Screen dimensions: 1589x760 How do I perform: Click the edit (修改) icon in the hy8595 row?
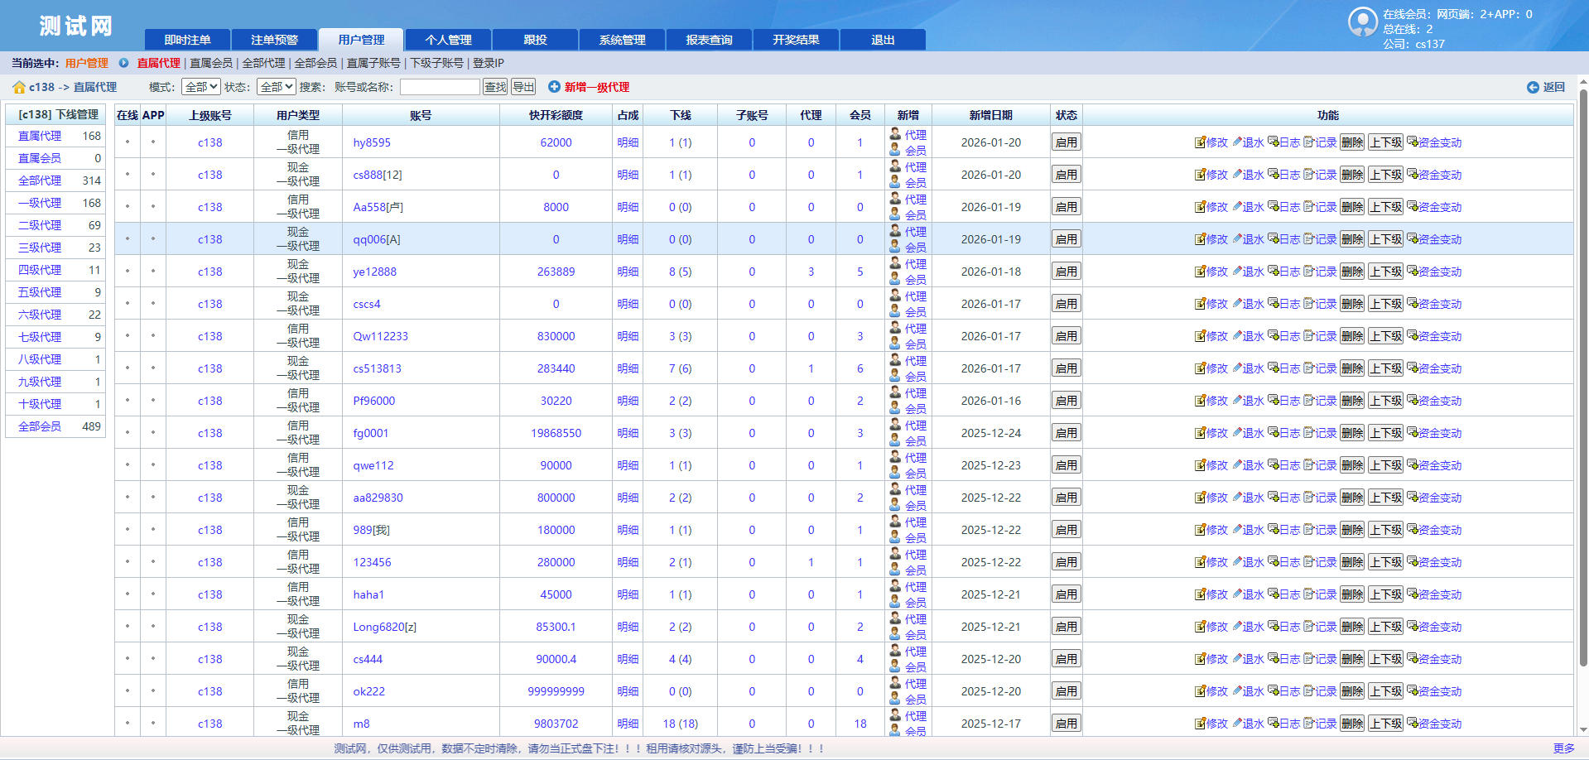pyautogui.click(x=1199, y=142)
